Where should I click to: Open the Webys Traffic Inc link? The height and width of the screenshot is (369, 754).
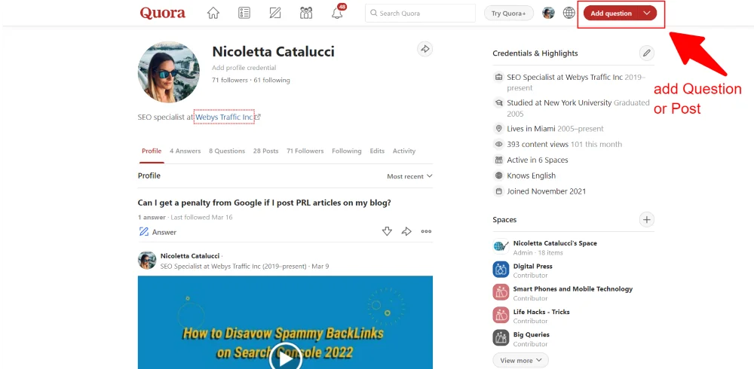coord(224,117)
